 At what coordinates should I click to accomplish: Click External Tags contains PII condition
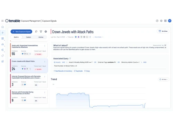click(107, 62)
